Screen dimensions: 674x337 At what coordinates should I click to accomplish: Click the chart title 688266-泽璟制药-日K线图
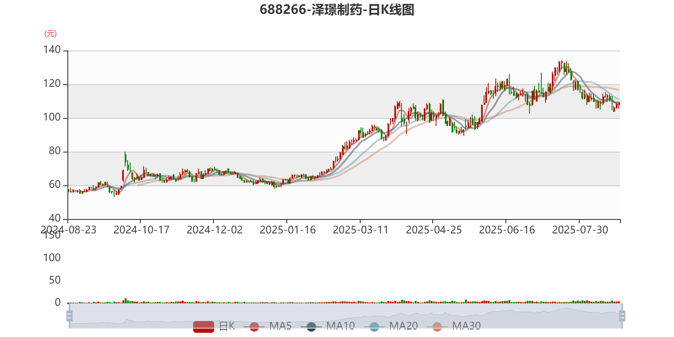337,10
